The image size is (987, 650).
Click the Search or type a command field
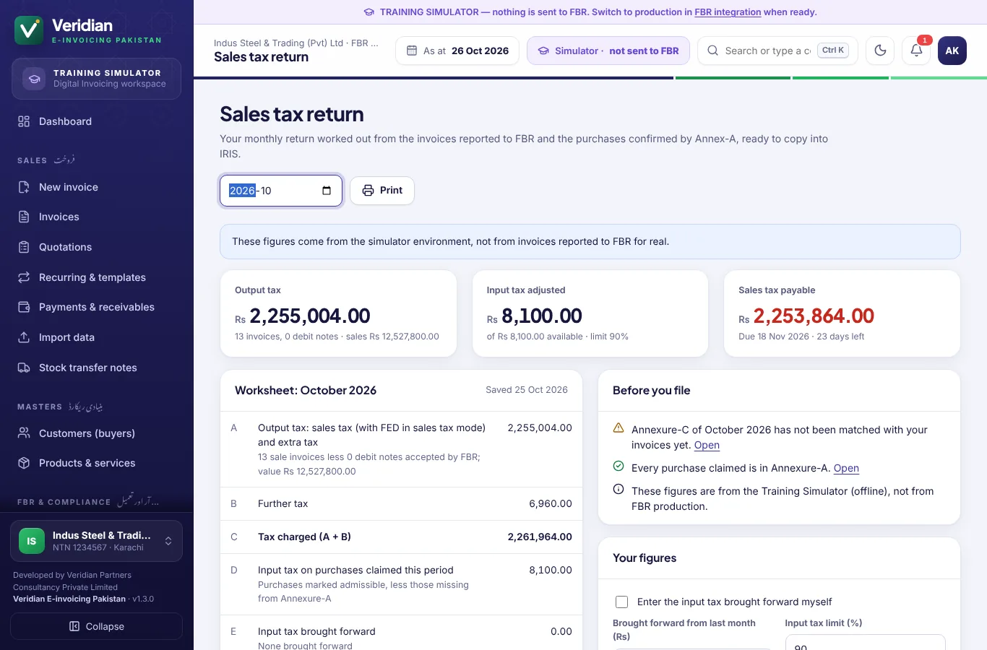(x=777, y=51)
